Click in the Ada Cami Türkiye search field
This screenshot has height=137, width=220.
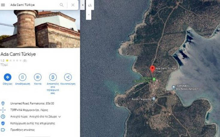34,5
